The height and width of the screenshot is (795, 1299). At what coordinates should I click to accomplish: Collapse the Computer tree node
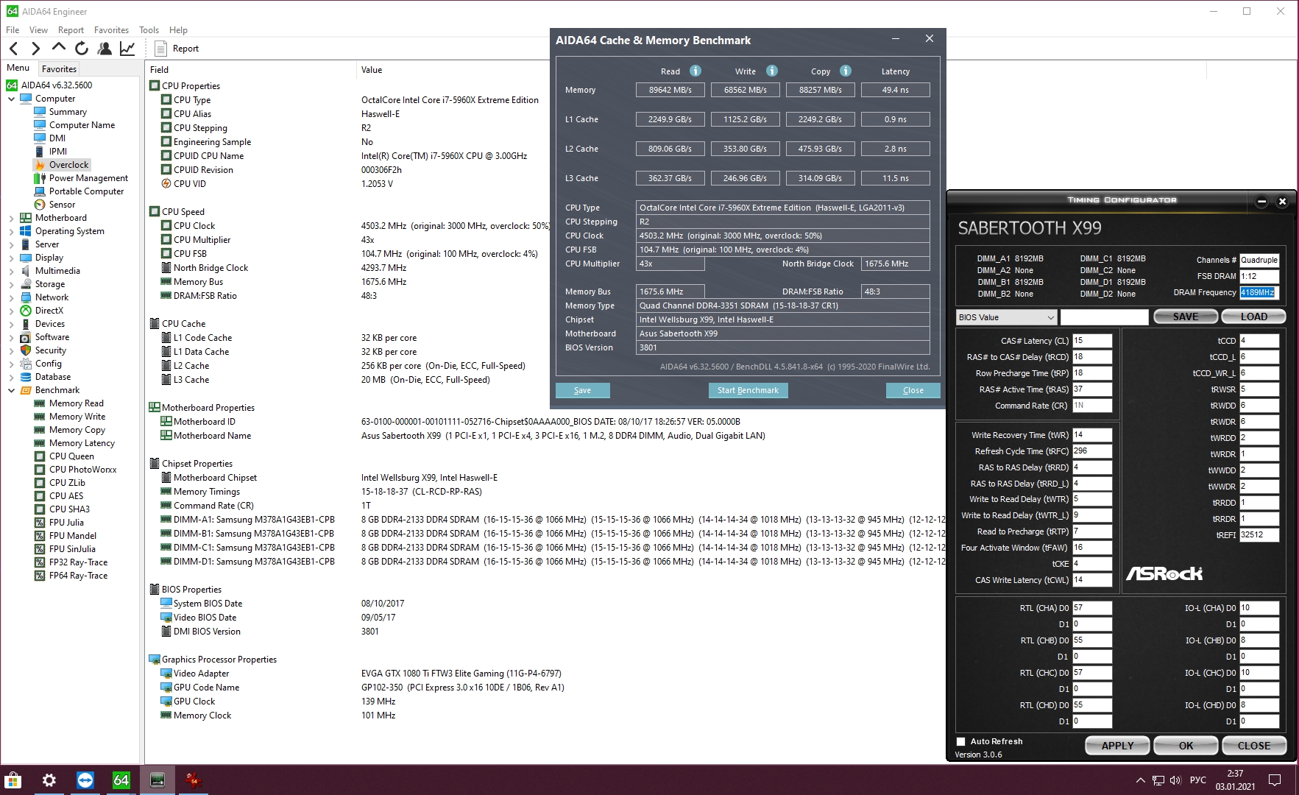point(11,99)
